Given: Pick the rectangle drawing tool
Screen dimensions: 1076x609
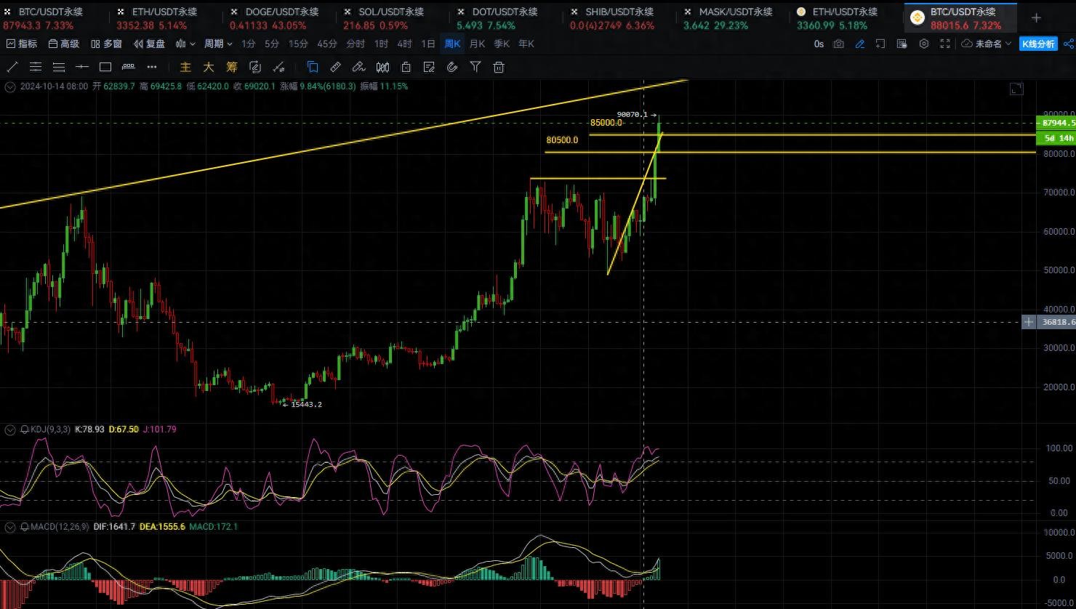Looking at the screenshot, I should [x=105, y=68].
